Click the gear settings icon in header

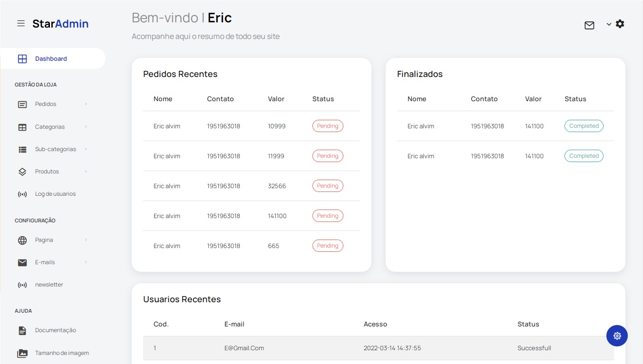coord(620,24)
